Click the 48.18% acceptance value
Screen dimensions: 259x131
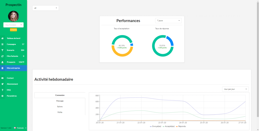tap(122, 46)
